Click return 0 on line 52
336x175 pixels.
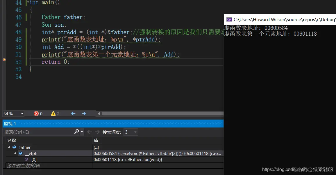click(x=55, y=62)
